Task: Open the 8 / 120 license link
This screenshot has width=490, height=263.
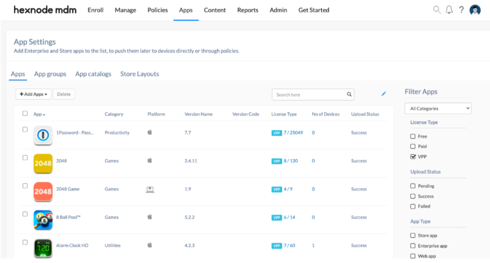Action: [291, 161]
